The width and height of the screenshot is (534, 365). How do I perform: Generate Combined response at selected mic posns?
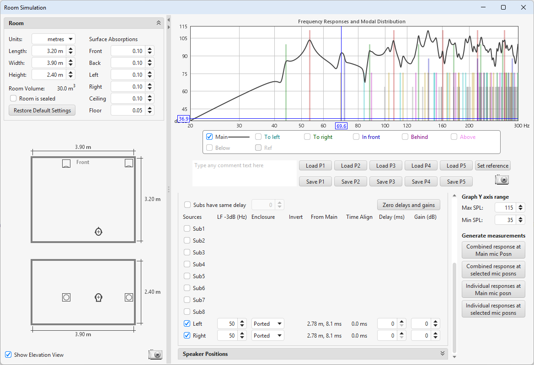point(493,270)
